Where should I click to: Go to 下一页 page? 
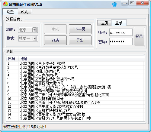coord(80,29)
